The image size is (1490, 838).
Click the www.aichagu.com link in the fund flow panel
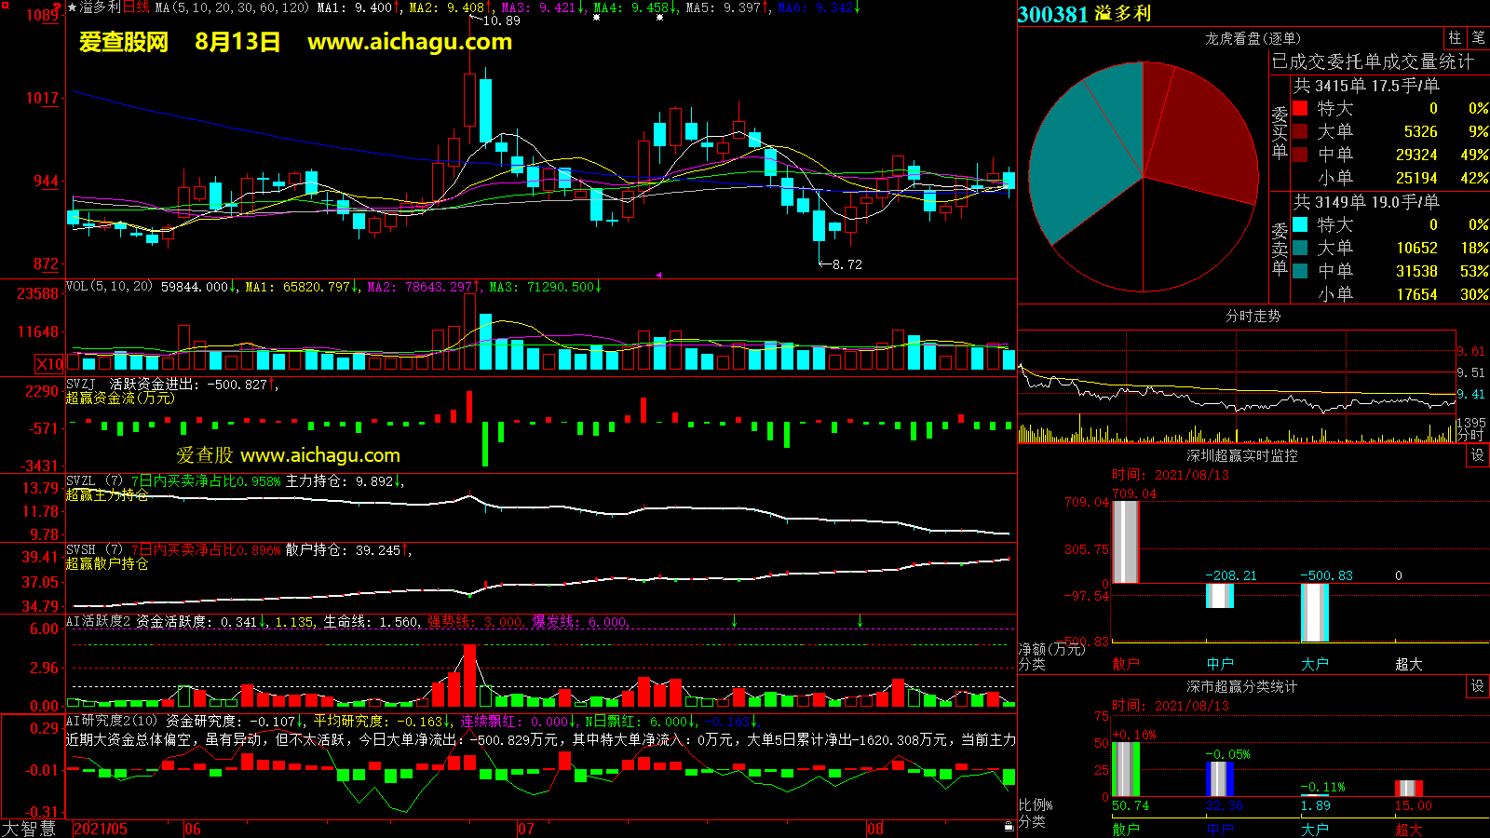[x=319, y=455]
